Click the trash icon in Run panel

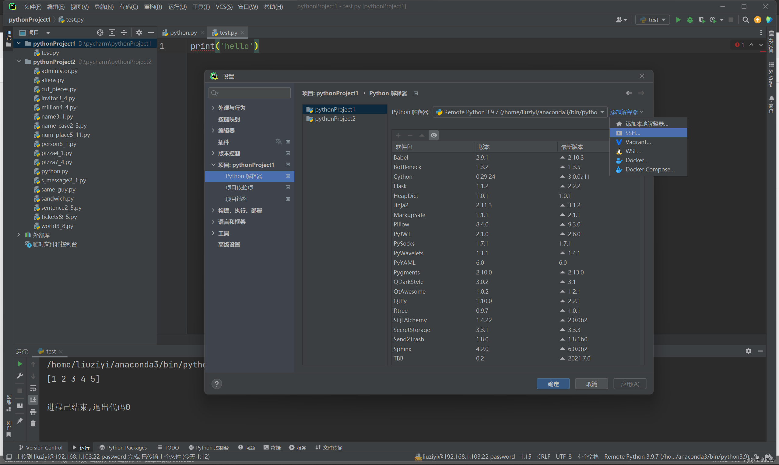click(x=33, y=424)
